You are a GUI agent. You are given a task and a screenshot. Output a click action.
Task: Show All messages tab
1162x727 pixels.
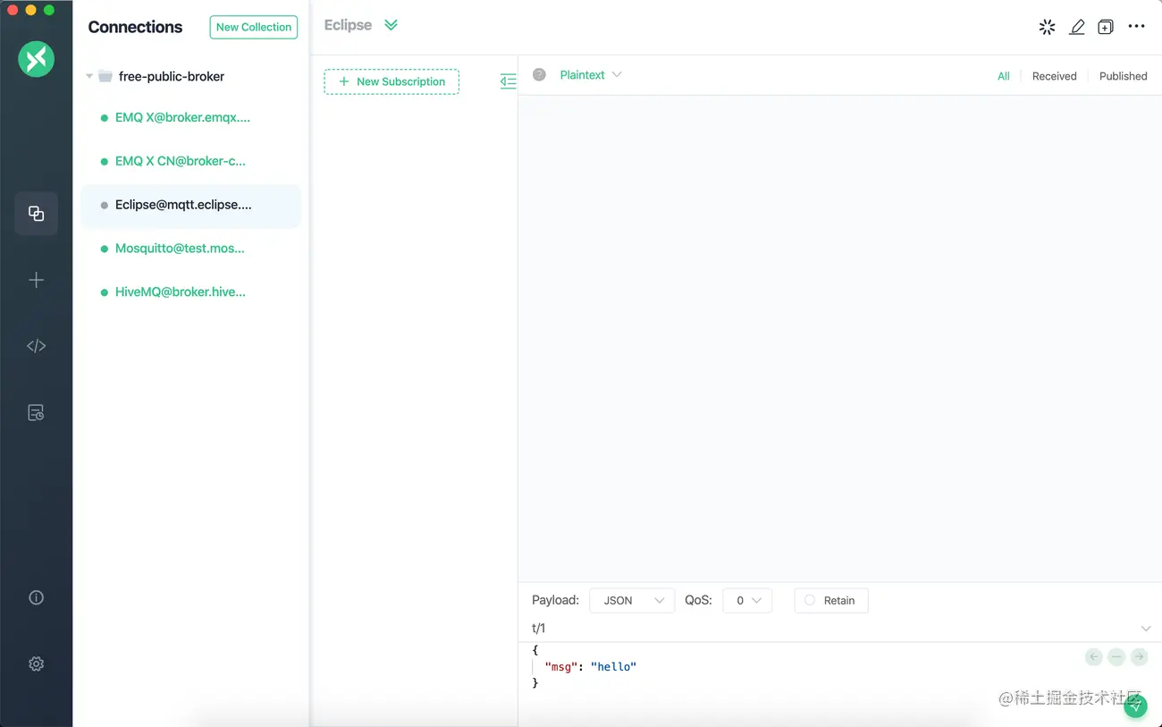[1003, 76]
